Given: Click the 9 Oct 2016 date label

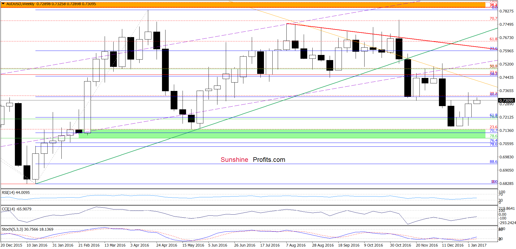Looking at the screenshot, I should 373,245.
